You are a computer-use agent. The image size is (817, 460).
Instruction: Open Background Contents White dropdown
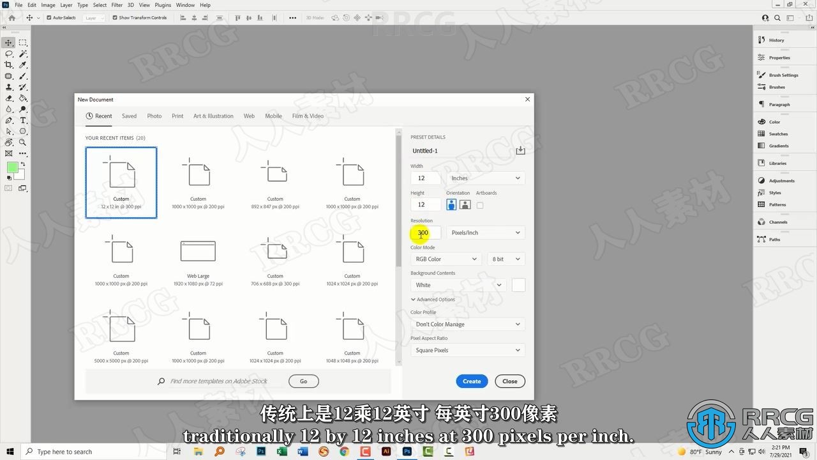(x=459, y=285)
